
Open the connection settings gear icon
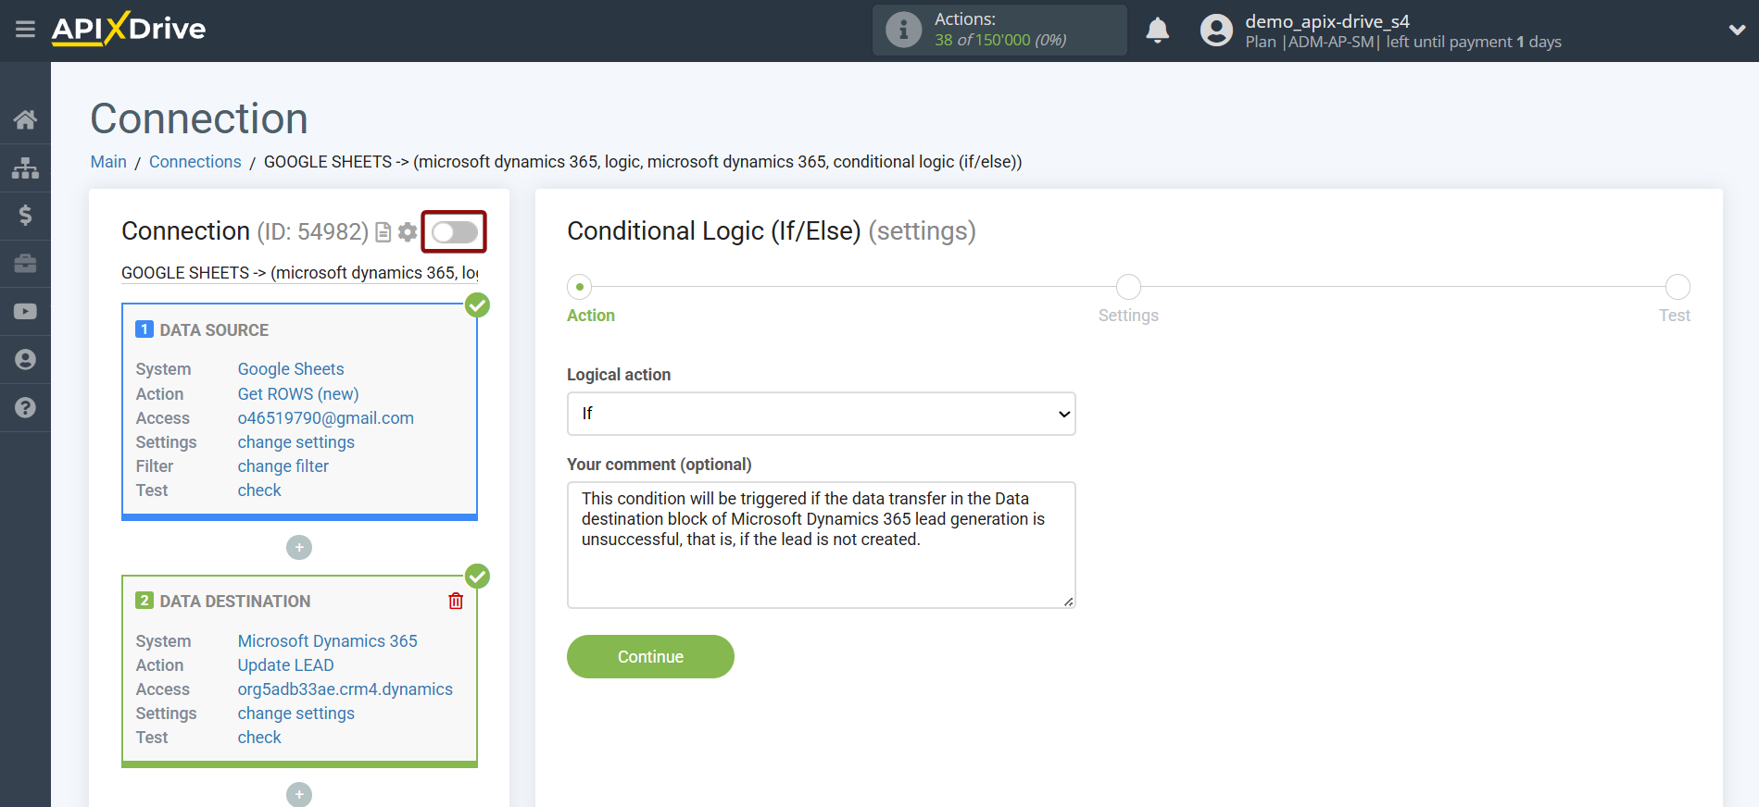408,232
